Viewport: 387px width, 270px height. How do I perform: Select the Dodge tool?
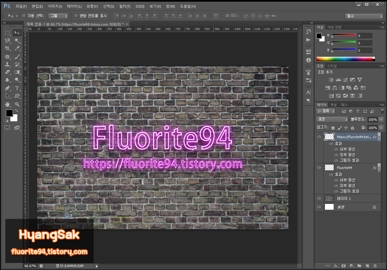click(x=17, y=80)
